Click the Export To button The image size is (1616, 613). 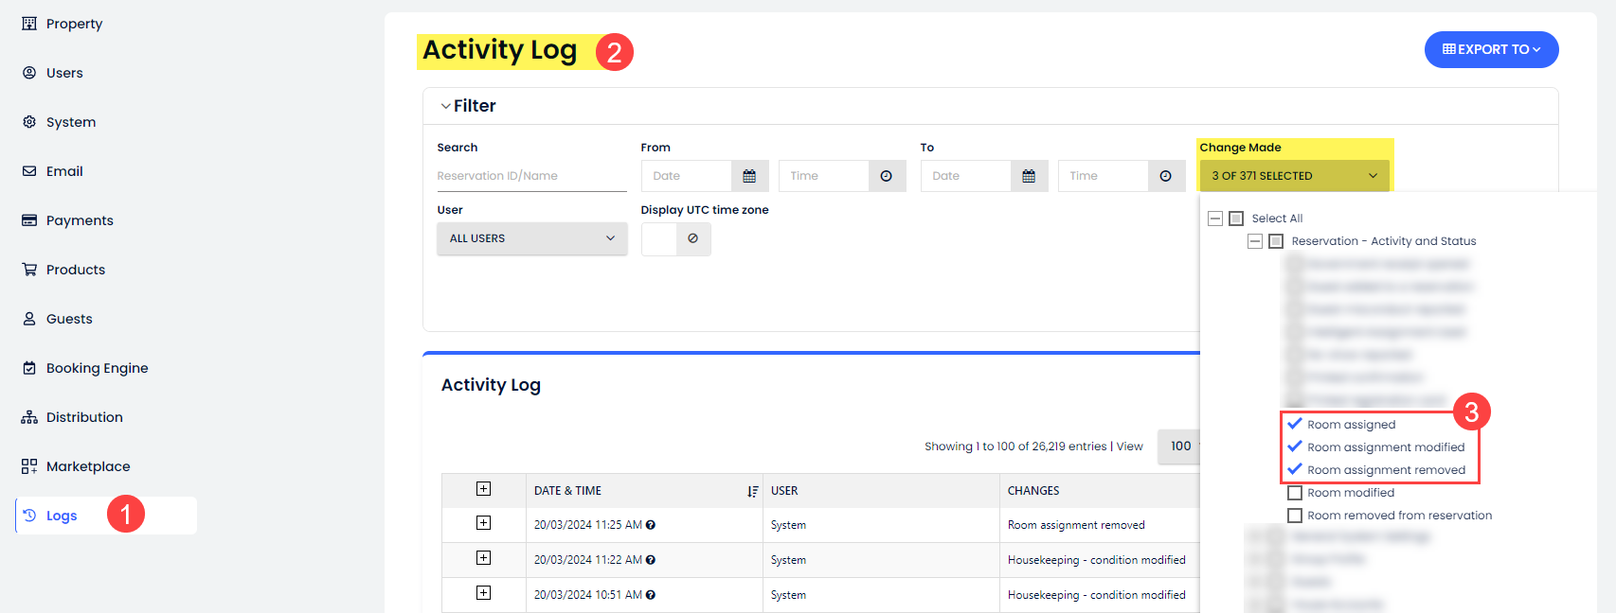[1490, 49]
